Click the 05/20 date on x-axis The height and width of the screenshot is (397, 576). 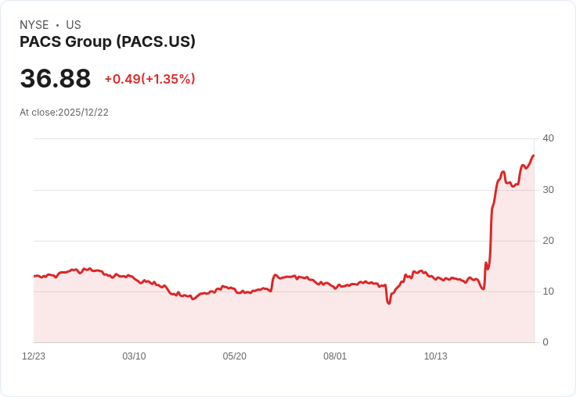click(x=234, y=356)
